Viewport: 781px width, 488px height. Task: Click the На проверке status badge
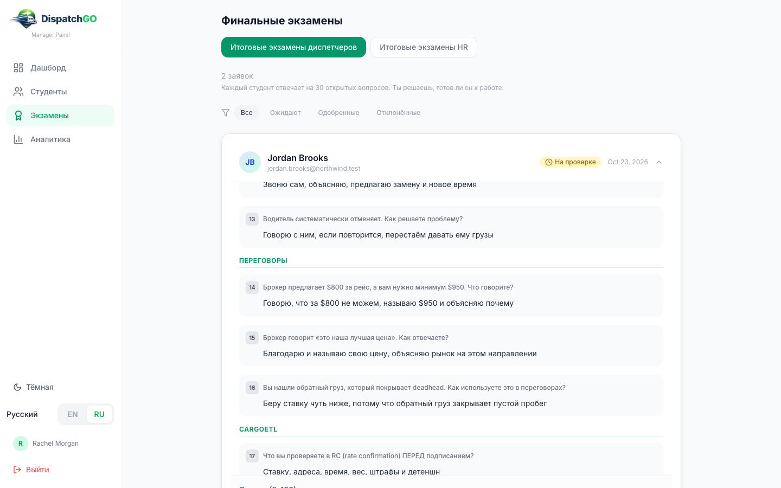(x=571, y=162)
